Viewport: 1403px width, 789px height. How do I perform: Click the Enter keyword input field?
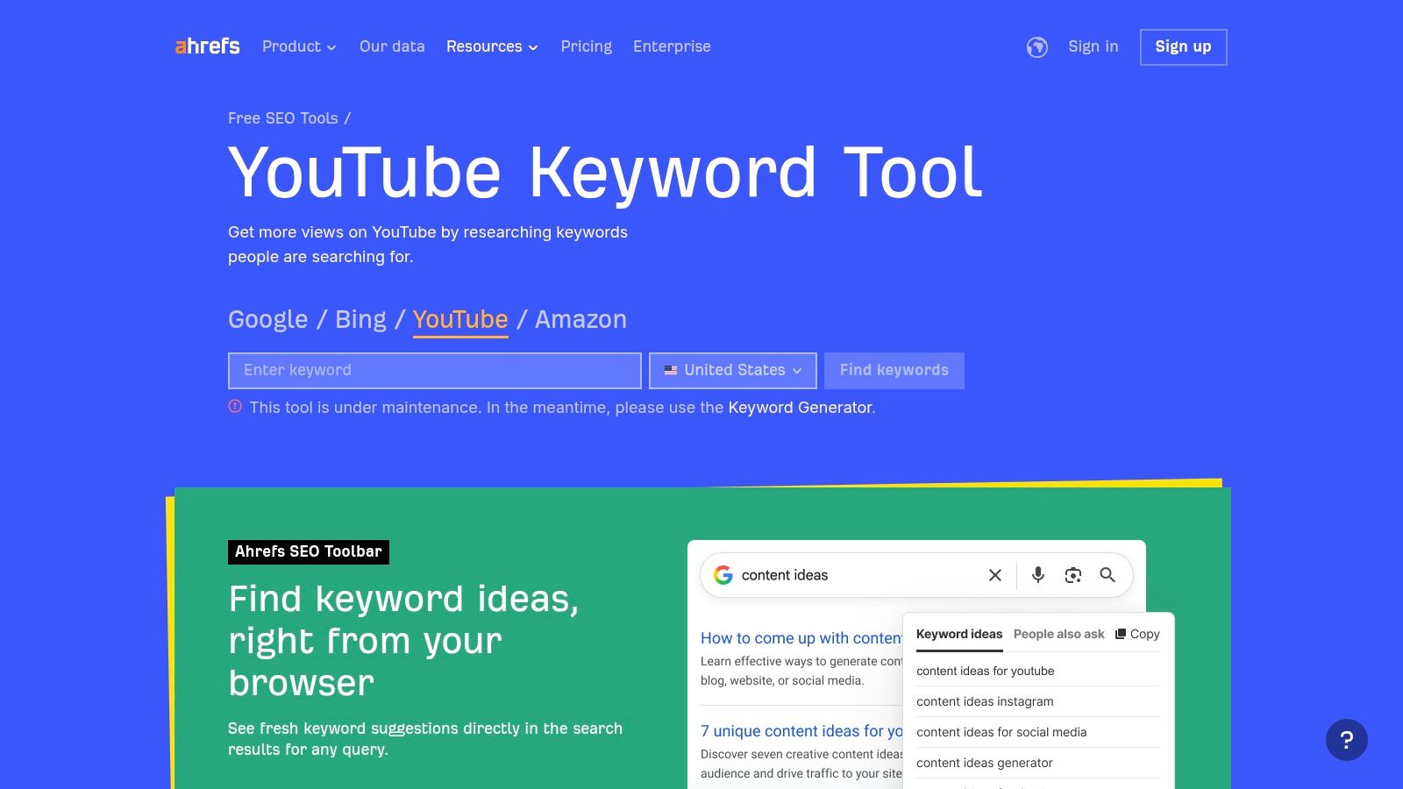coord(434,370)
